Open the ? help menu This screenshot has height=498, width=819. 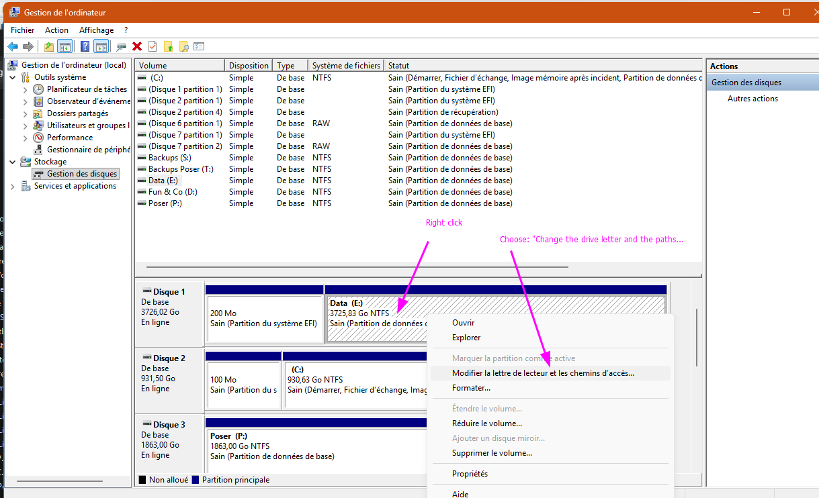point(126,30)
